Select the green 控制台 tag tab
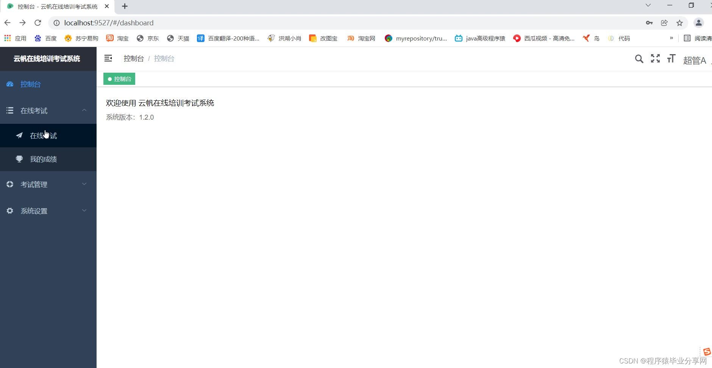This screenshot has height=368, width=712. [119, 79]
